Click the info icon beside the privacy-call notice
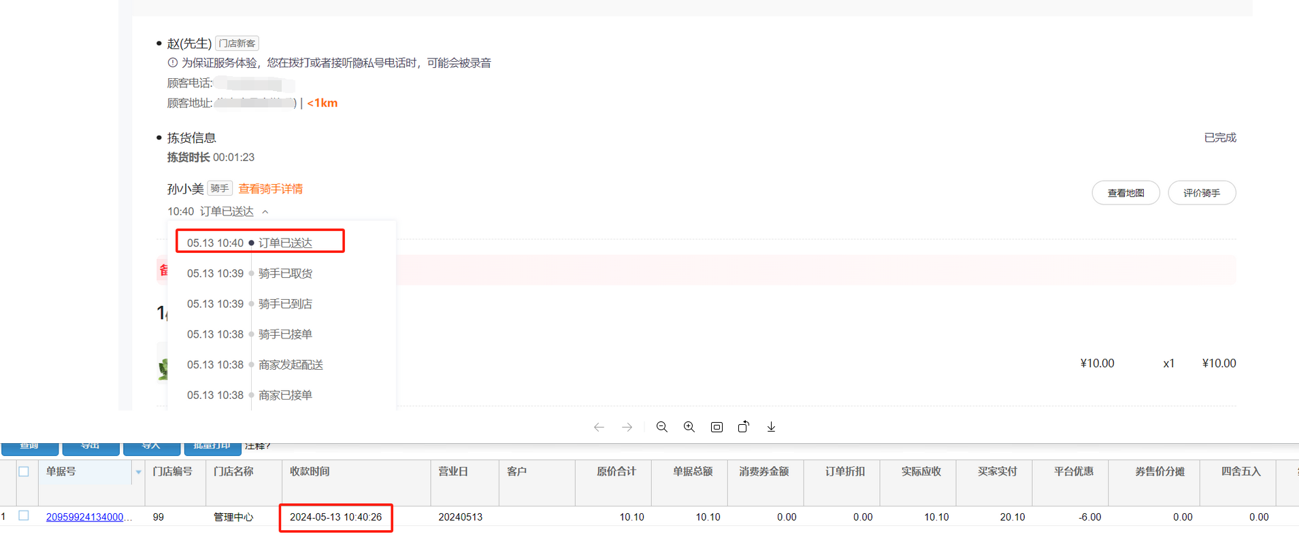This screenshot has width=1299, height=558. [x=173, y=63]
